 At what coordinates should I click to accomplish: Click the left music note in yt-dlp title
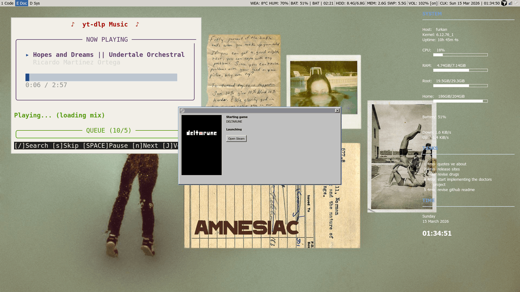73,24
